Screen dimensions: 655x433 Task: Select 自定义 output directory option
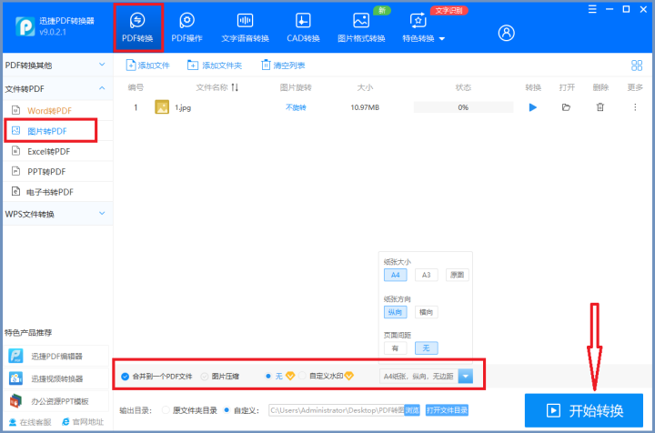pos(227,410)
